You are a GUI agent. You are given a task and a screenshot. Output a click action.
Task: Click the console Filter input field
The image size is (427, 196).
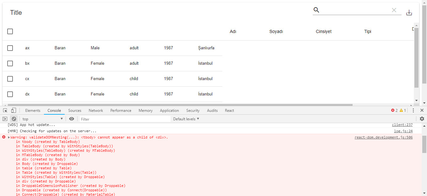(124, 119)
